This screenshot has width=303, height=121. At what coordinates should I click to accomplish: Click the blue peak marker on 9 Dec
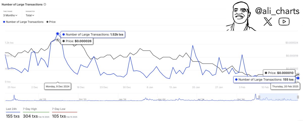pyautogui.click(x=58, y=34)
